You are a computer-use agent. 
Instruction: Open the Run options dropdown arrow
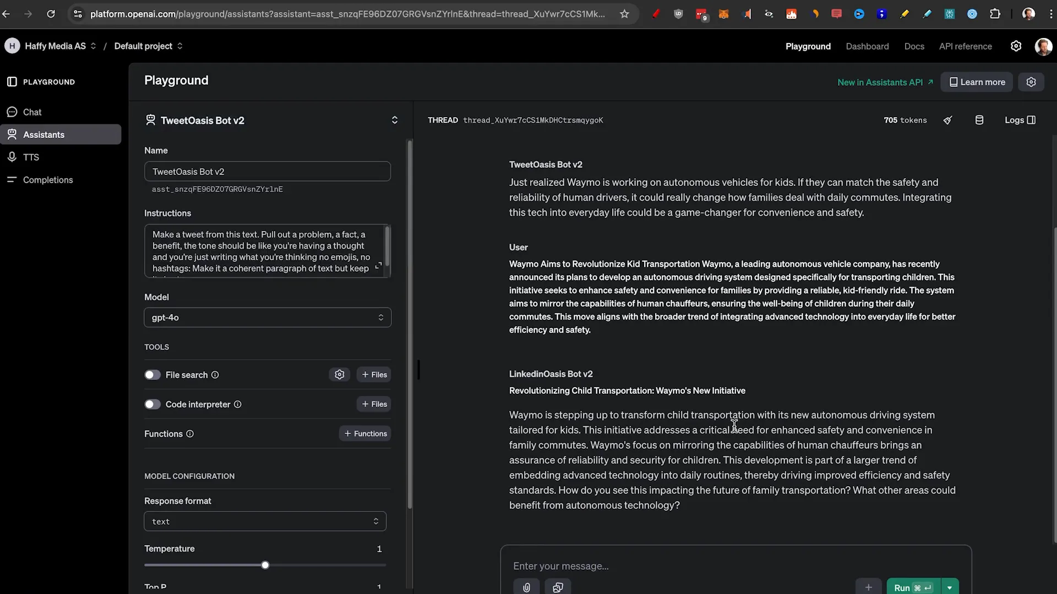click(950, 587)
